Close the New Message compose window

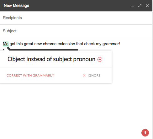pyautogui.click(x=147, y=6)
